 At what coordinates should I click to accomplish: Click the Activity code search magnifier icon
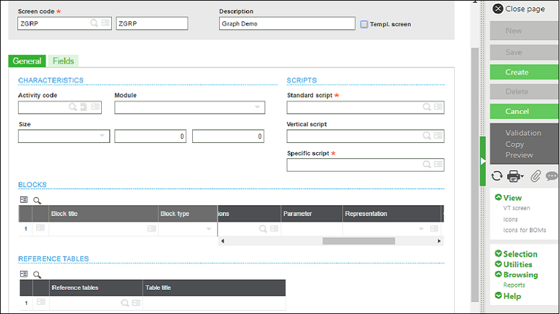click(x=73, y=107)
